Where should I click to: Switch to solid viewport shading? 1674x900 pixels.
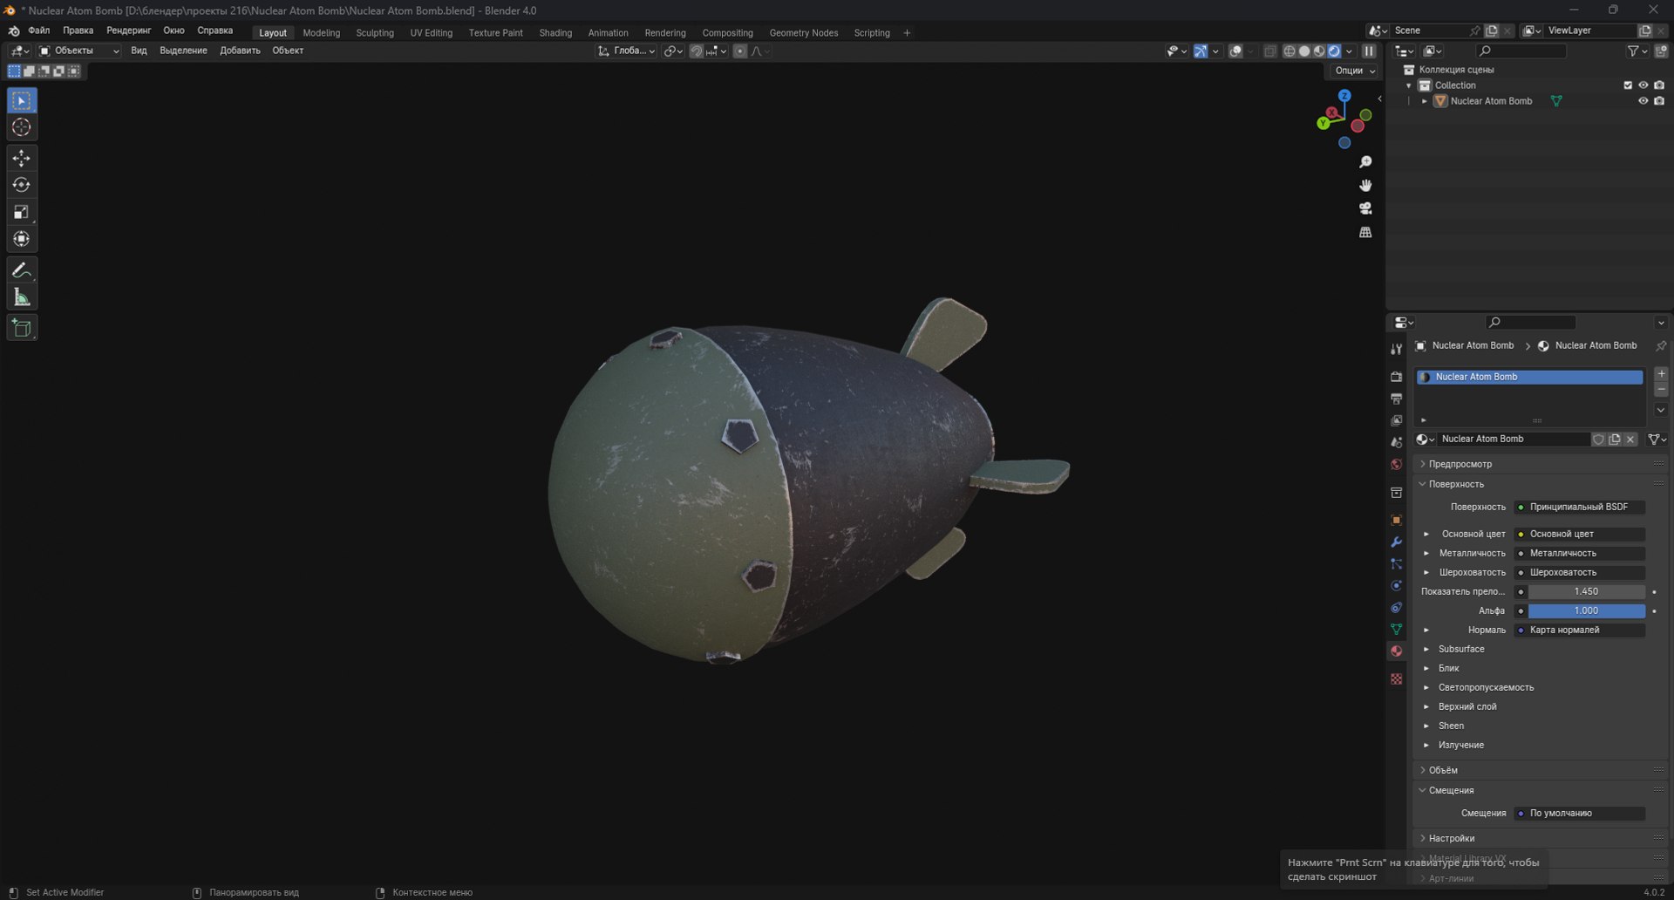pyautogui.click(x=1304, y=51)
